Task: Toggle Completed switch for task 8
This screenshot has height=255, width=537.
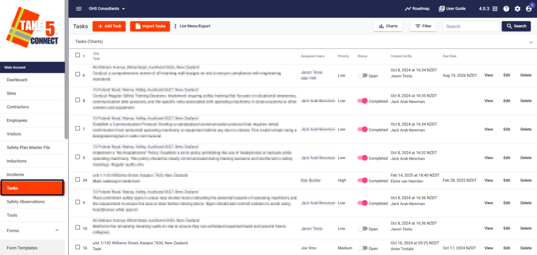Action: point(362,101)
